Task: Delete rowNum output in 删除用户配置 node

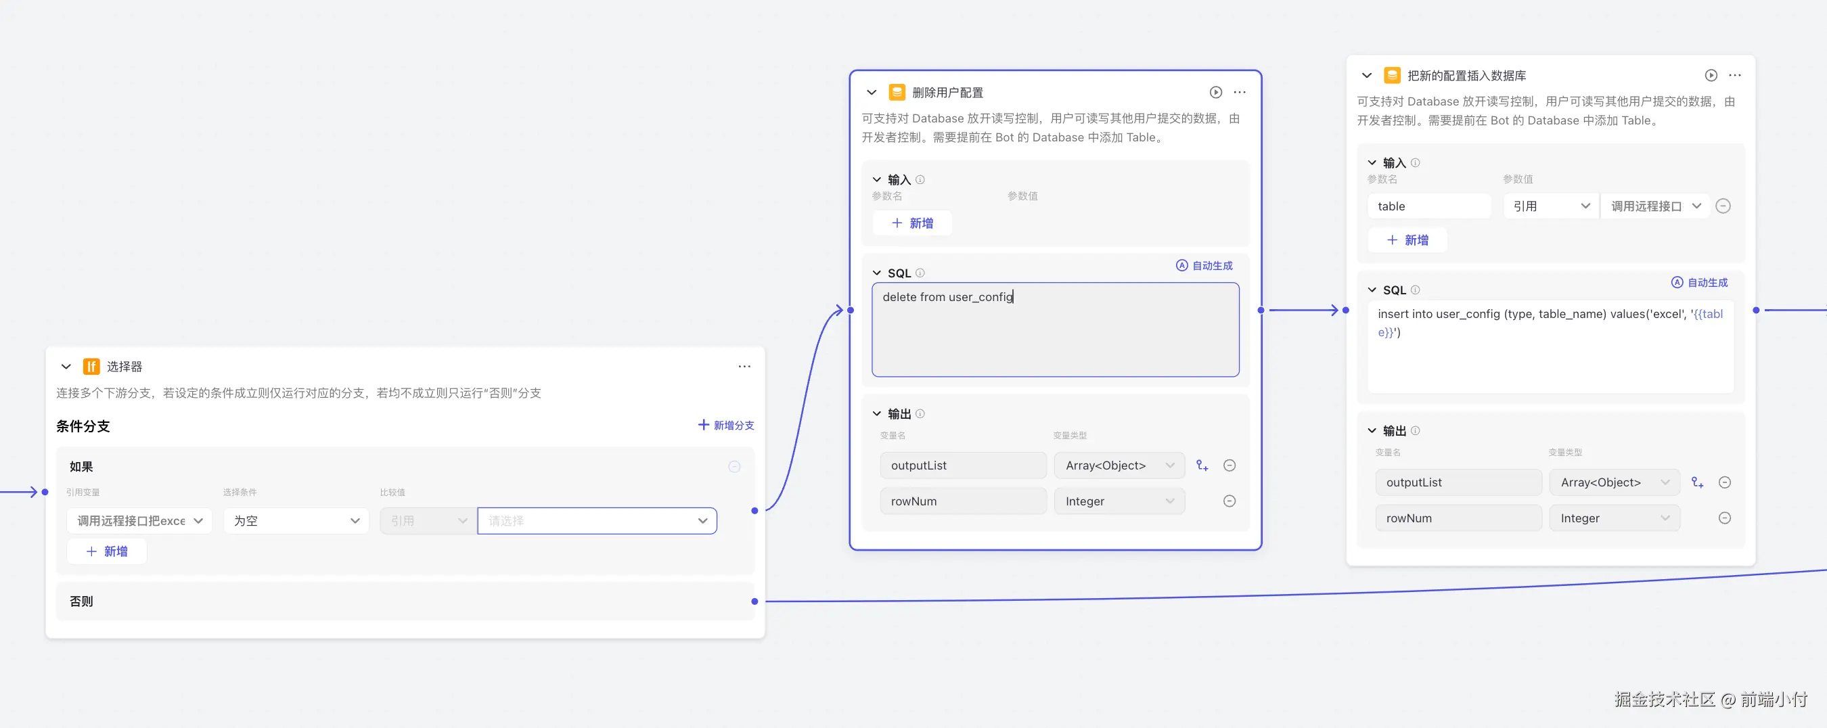Action: [x=1229, y=501]
